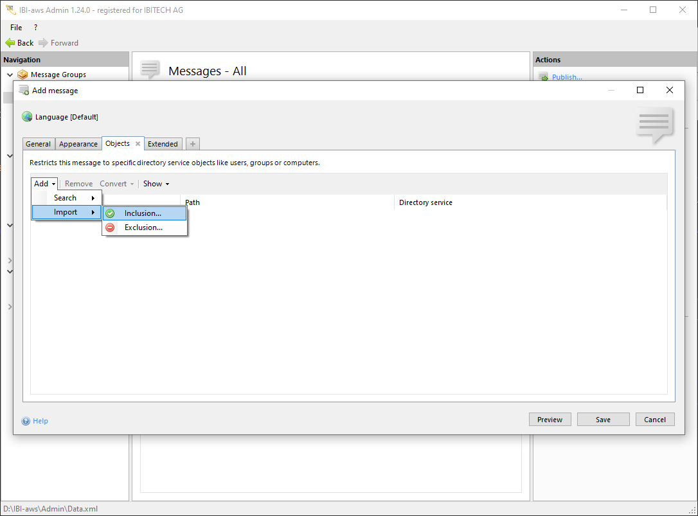This screenshot has height=516, width=698.
Task: Switch to the Appearance tab
Action: pyautogui.click(x=78, y=144)
